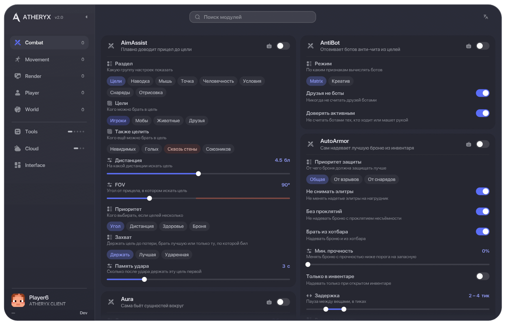Screen dimensions: 506x325
Task: Select the Точка section chip
Action: [x=187, y=81]
